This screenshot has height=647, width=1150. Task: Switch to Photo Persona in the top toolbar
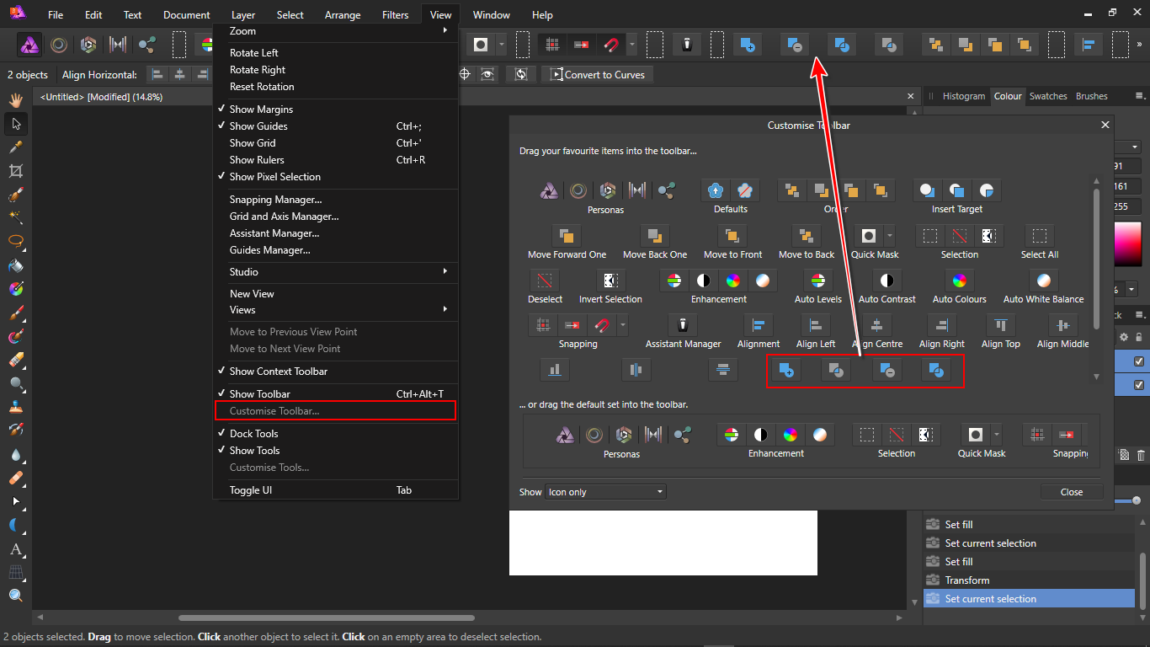coord(30,45)
